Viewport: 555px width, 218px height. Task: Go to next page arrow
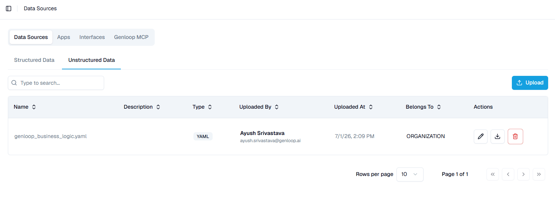(x=524, y=174)
